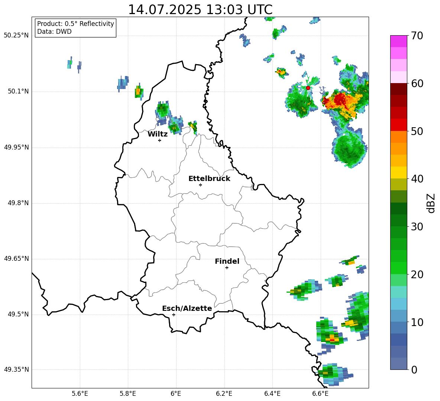
Task: Click the longitude label '6.4°E'
Action: tap(272, 394)
